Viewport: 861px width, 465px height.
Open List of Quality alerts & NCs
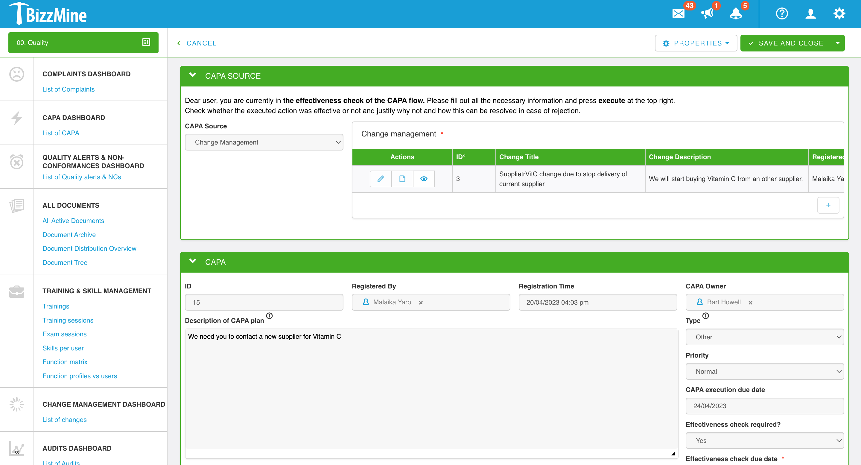[82, 177]
